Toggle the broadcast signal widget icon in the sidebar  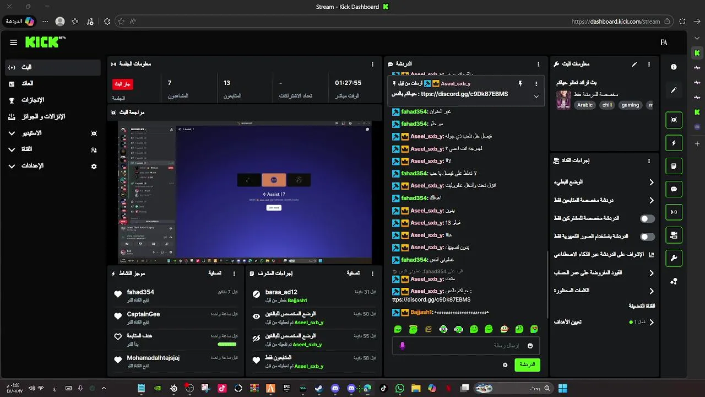674,212
